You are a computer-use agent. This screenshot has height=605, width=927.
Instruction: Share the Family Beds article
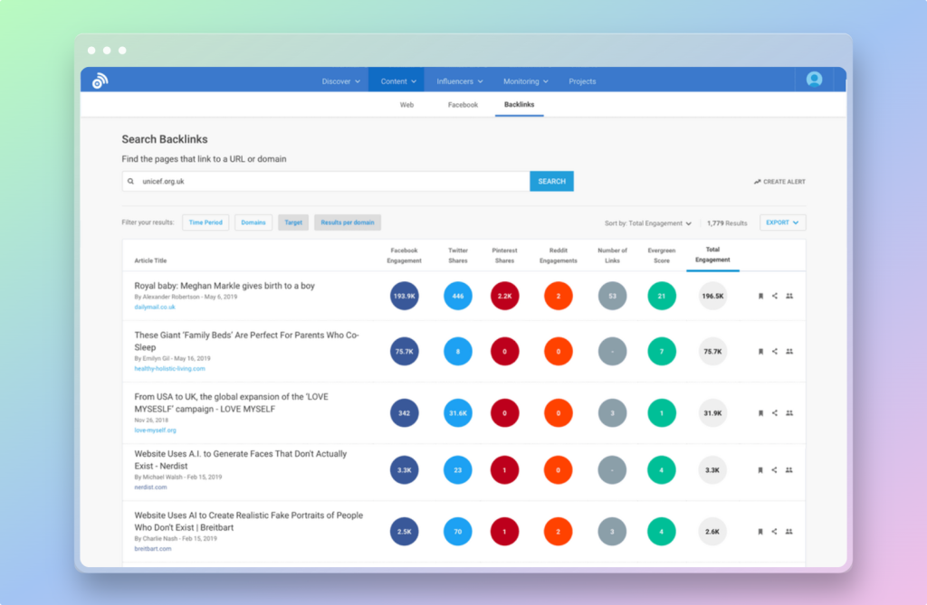tap(775, 351)
